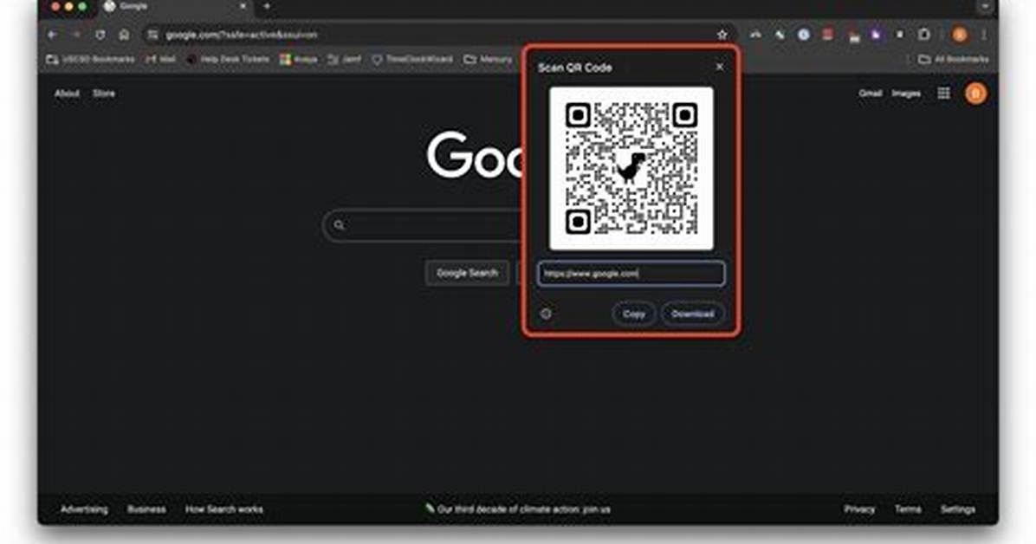The image size is (1036, 544).
Task: Click the Download button in QR dialog
Action: click(x=692, y=314)
